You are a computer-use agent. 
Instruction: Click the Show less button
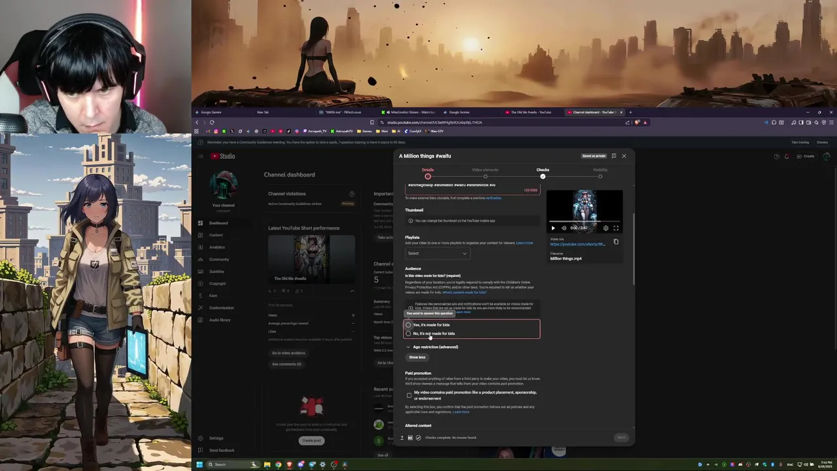417,357
